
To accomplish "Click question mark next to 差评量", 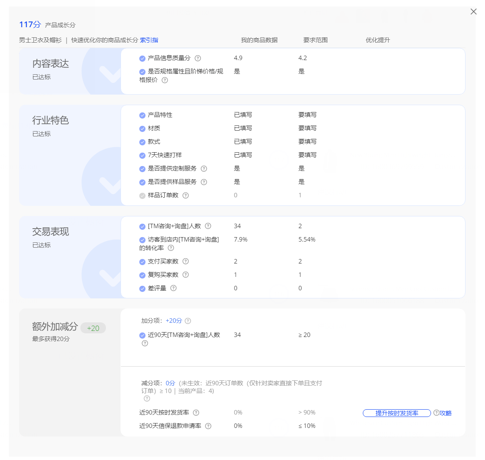I will pos(173,288).
